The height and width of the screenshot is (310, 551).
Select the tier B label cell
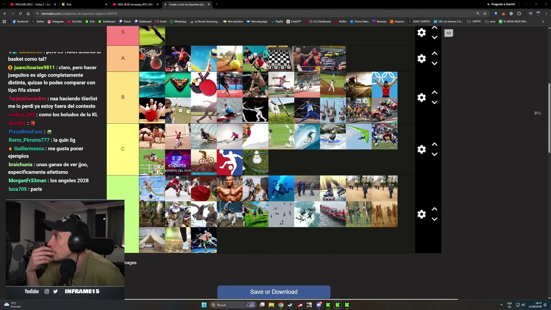click(x=123, y=97)
